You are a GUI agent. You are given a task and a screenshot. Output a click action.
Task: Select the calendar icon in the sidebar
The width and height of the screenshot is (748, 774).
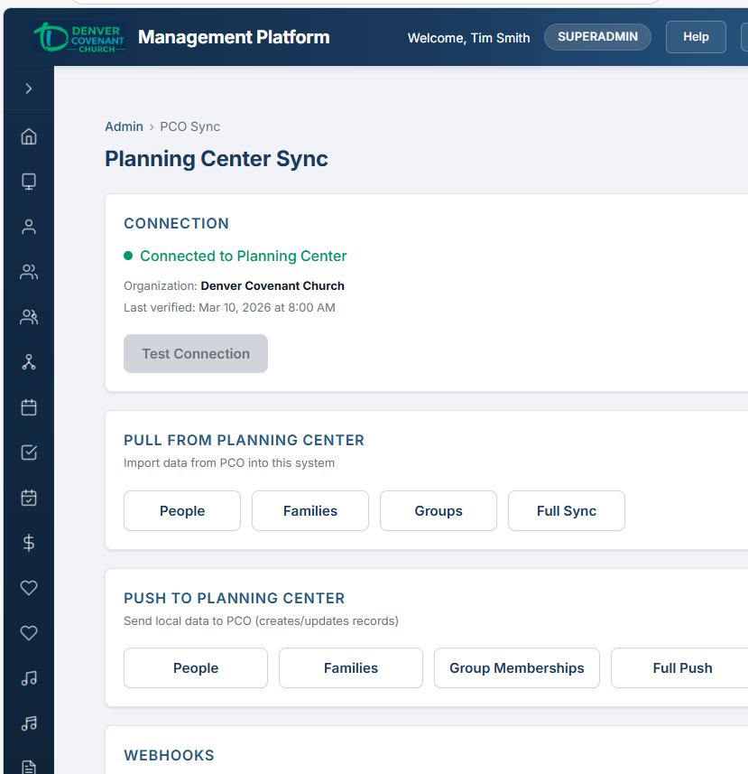[x=28, y=407]
